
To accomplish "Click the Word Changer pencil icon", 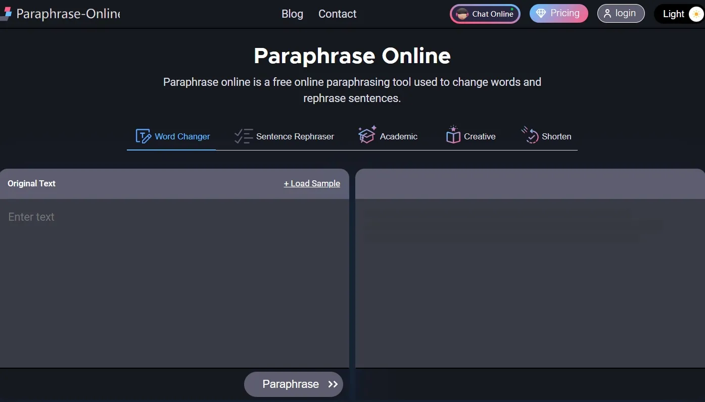I will point(144,136).
